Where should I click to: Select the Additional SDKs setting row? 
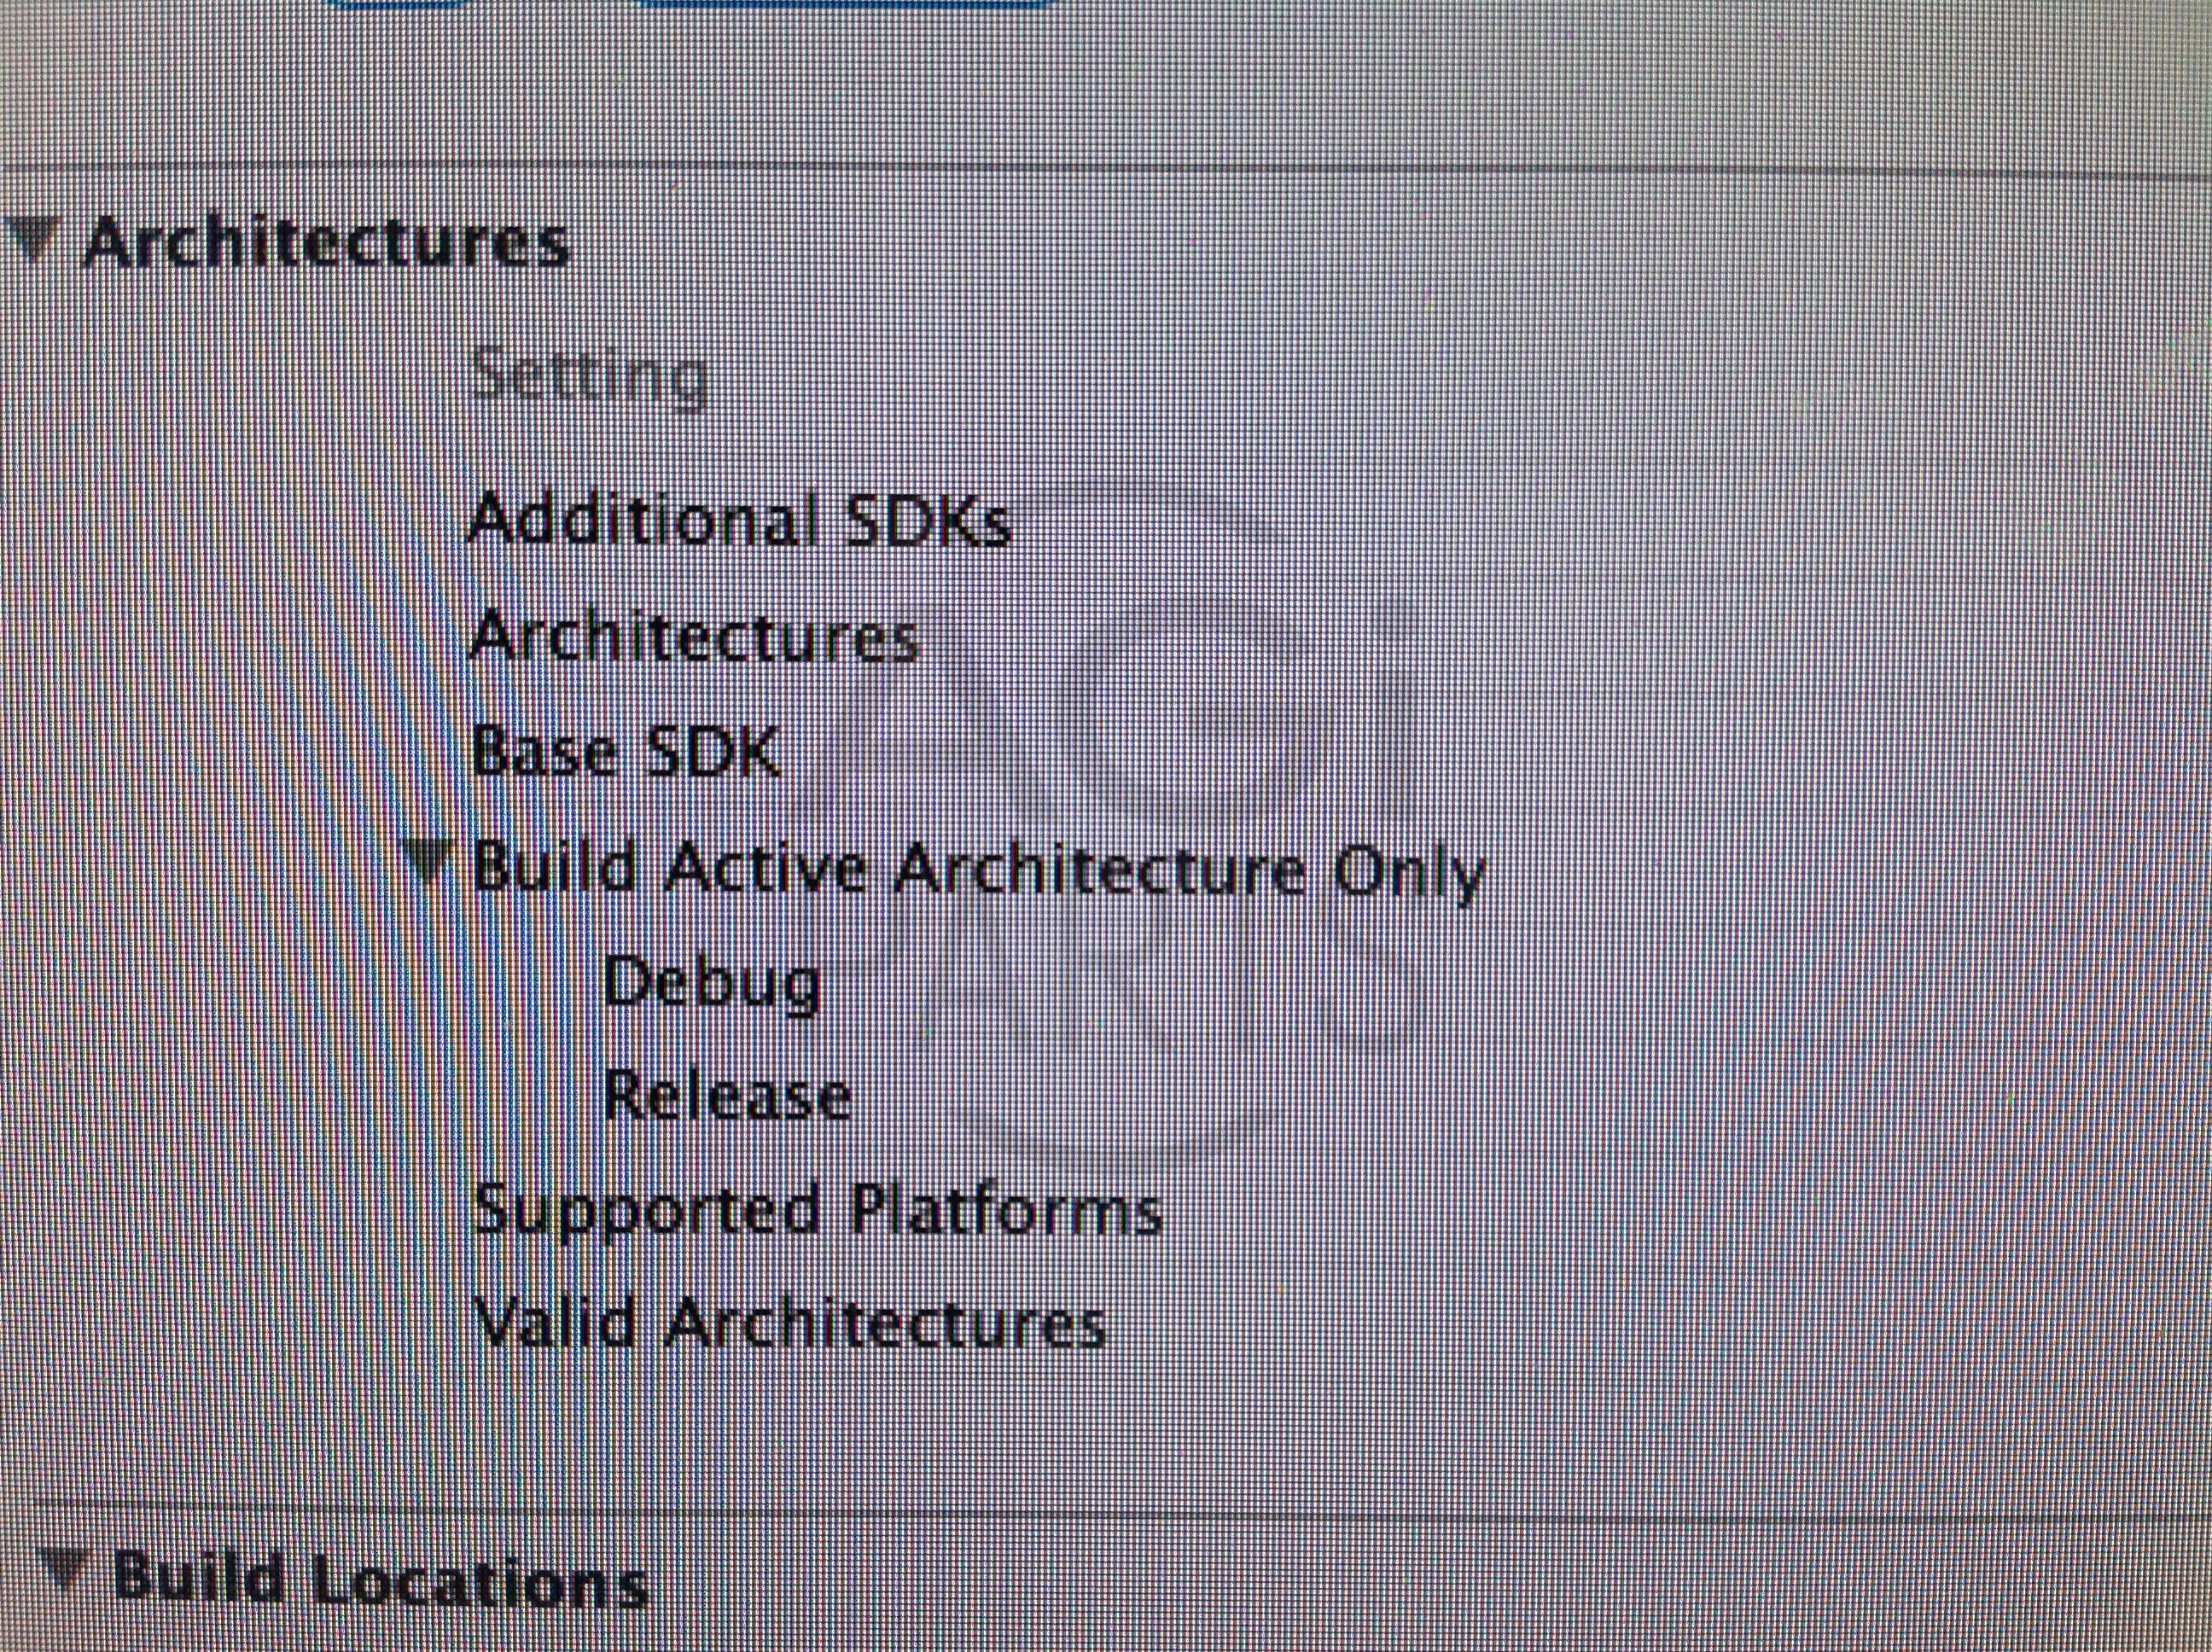pos(740,520)
